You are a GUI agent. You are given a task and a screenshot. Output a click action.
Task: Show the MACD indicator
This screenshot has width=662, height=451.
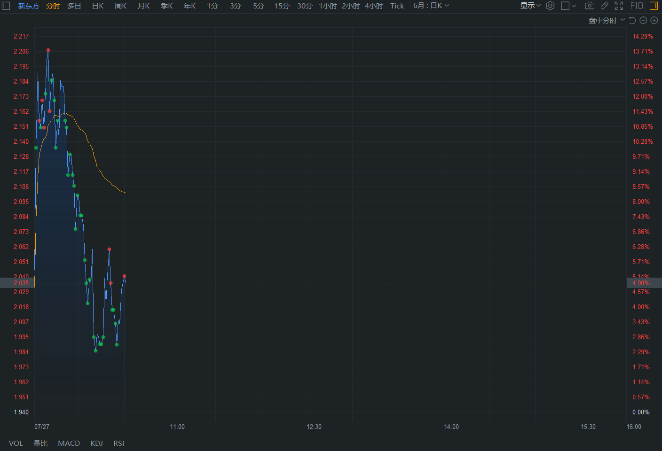coord(69,443)
